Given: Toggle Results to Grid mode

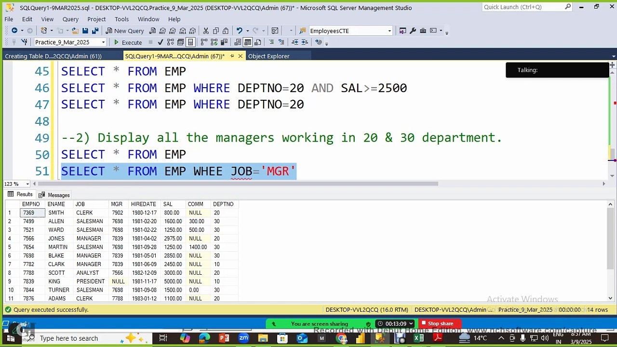Looking at the screenshot, I should click(x=247, y=42).
